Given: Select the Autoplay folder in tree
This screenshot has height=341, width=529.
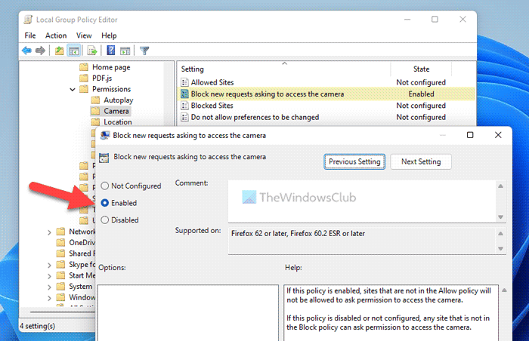Looking at the screenshot, I should click(117, 100).
